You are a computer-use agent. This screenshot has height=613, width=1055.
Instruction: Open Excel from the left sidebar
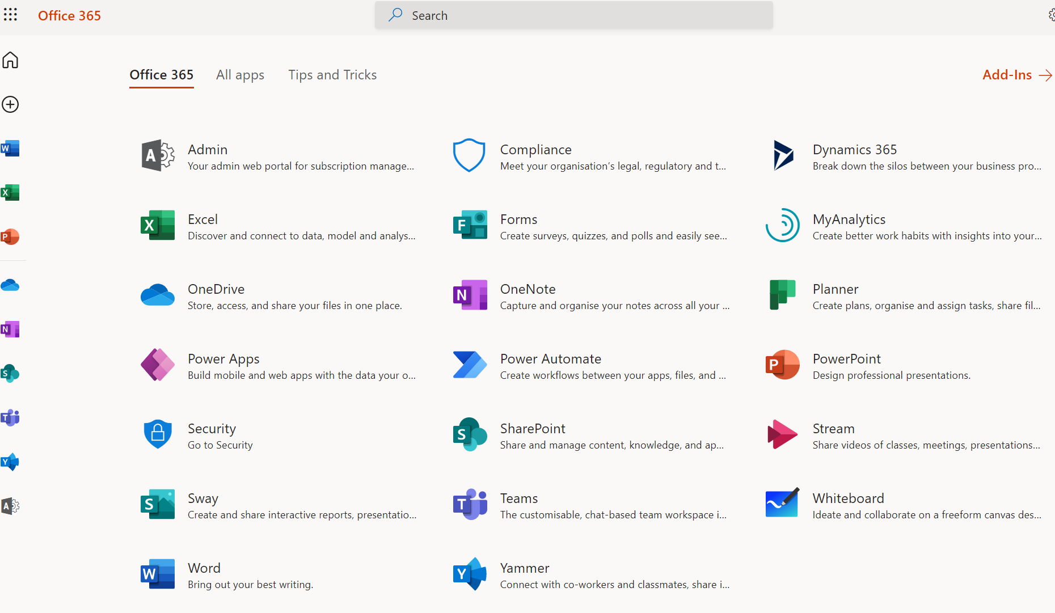tap(10, 193)
